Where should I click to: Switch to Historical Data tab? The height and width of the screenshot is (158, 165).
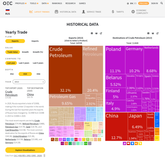[x=65, y=12]
